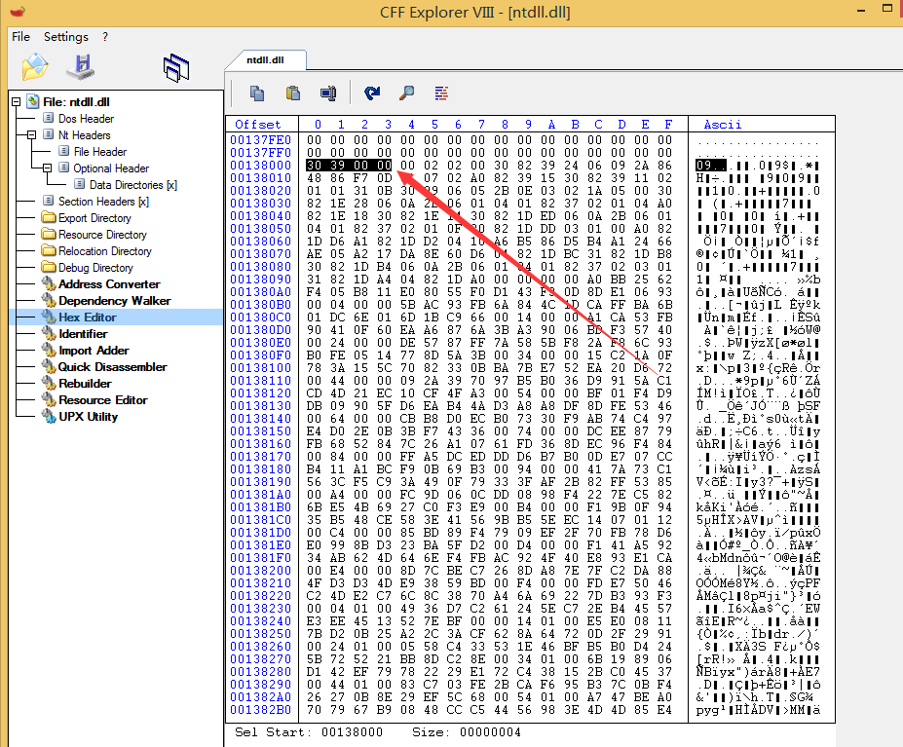Open Debug Directory folder

(x=95, y=268)
